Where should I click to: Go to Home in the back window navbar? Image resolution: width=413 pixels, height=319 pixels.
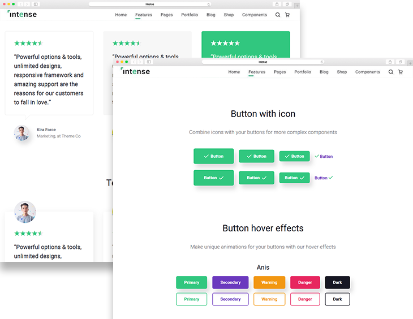click(x=121, y=15)
